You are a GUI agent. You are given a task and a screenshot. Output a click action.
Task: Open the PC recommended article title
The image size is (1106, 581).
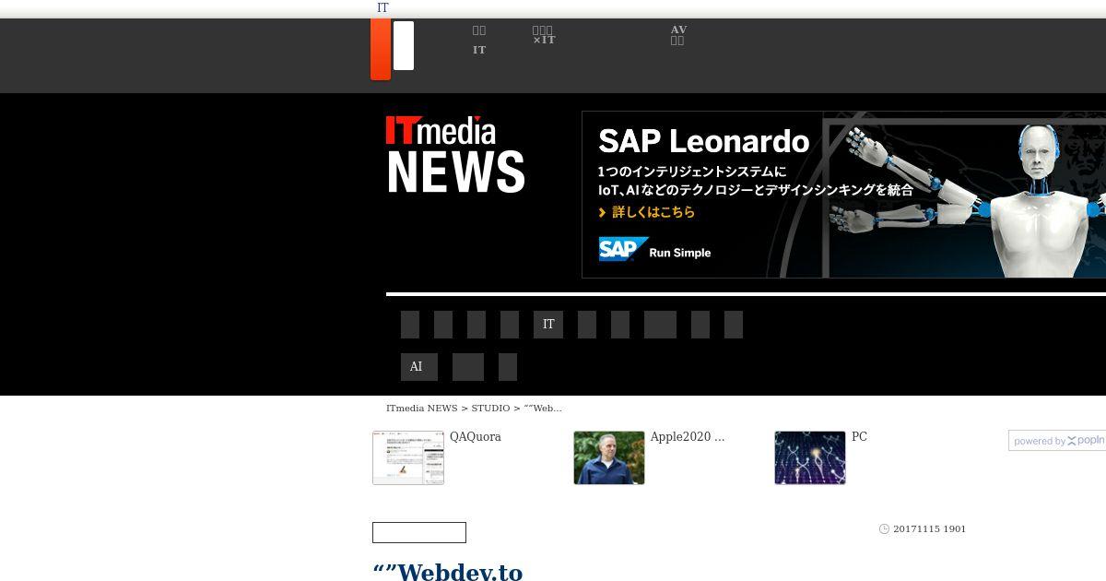point(859,437)
